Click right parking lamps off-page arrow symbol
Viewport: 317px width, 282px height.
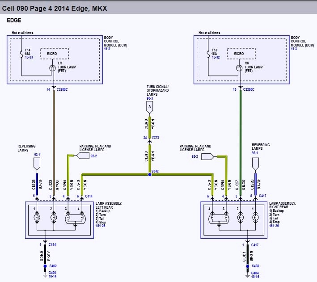click(x=207, y=157)
